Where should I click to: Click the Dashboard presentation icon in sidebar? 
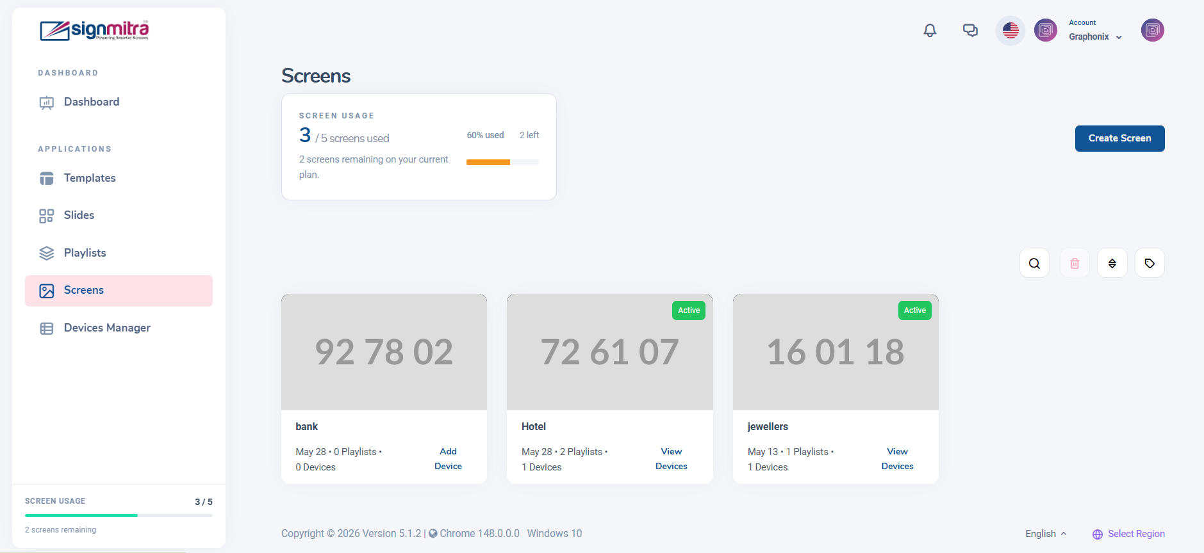click(x=47, y=102)
